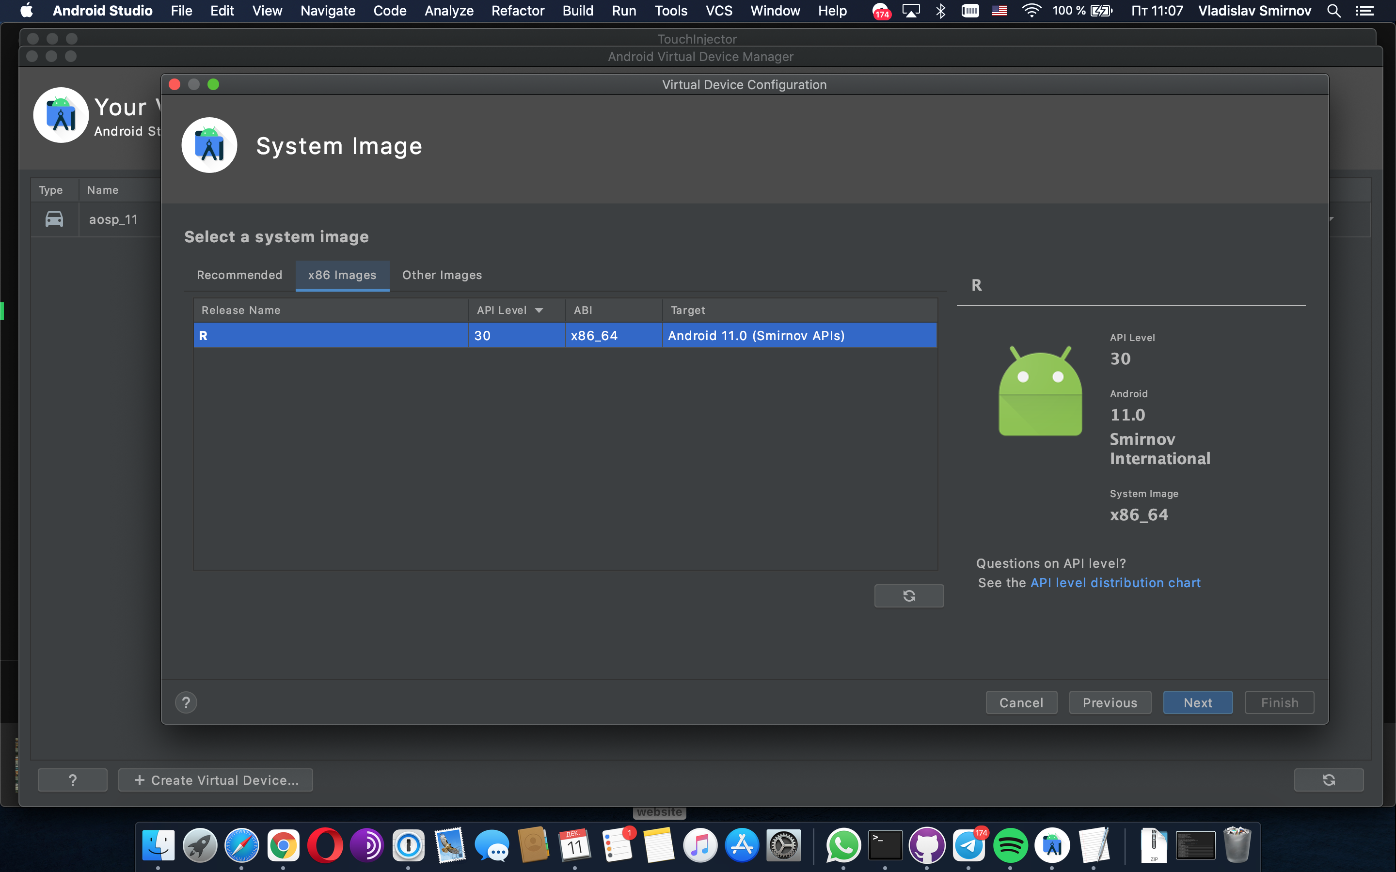
Task: Open the Tools menu
Action: coord(671,11)
